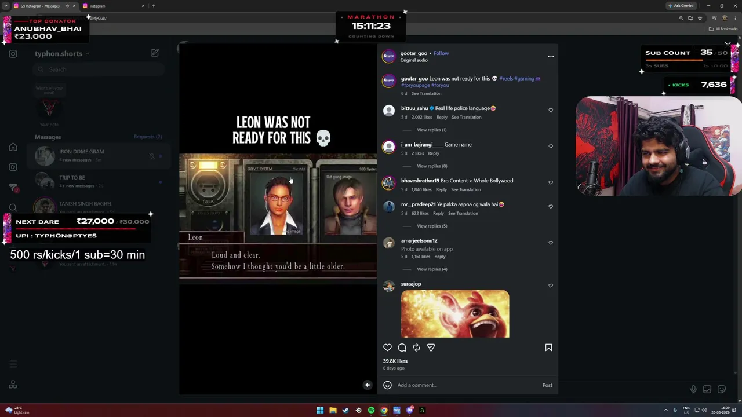Expand View replies (1) under bittuu_sahu

[x=432, y=130]
